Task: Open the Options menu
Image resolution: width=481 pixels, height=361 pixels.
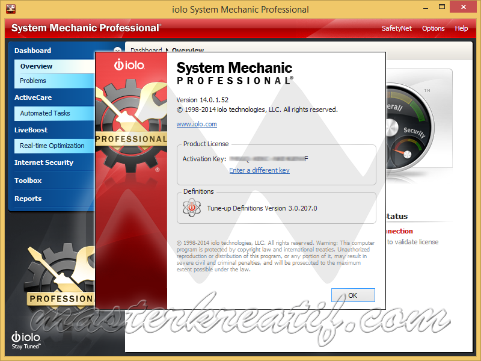Action: (x=433, y=28)
